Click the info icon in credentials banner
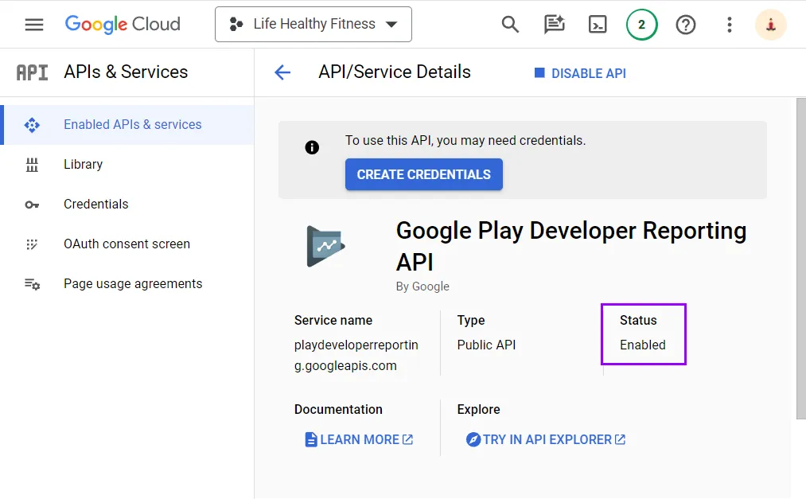806x499 pixels. coord(312,147)
